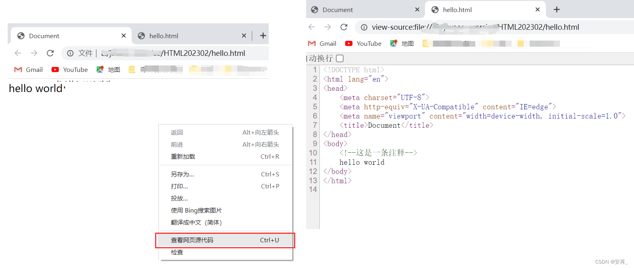Click hello world text in source line 11

[x=362, y=162]
